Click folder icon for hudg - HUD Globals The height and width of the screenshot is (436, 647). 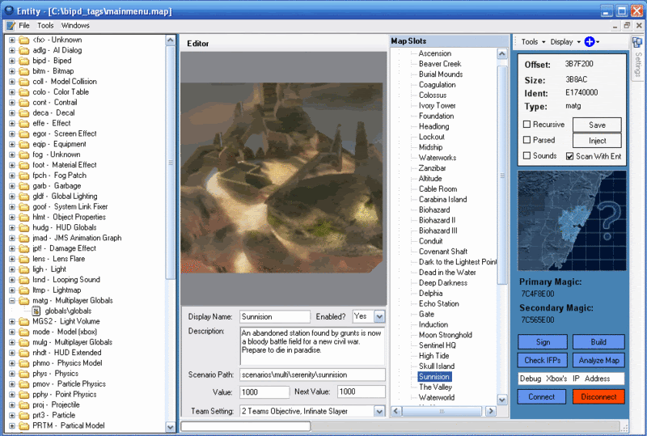click(x=24, y=227)
